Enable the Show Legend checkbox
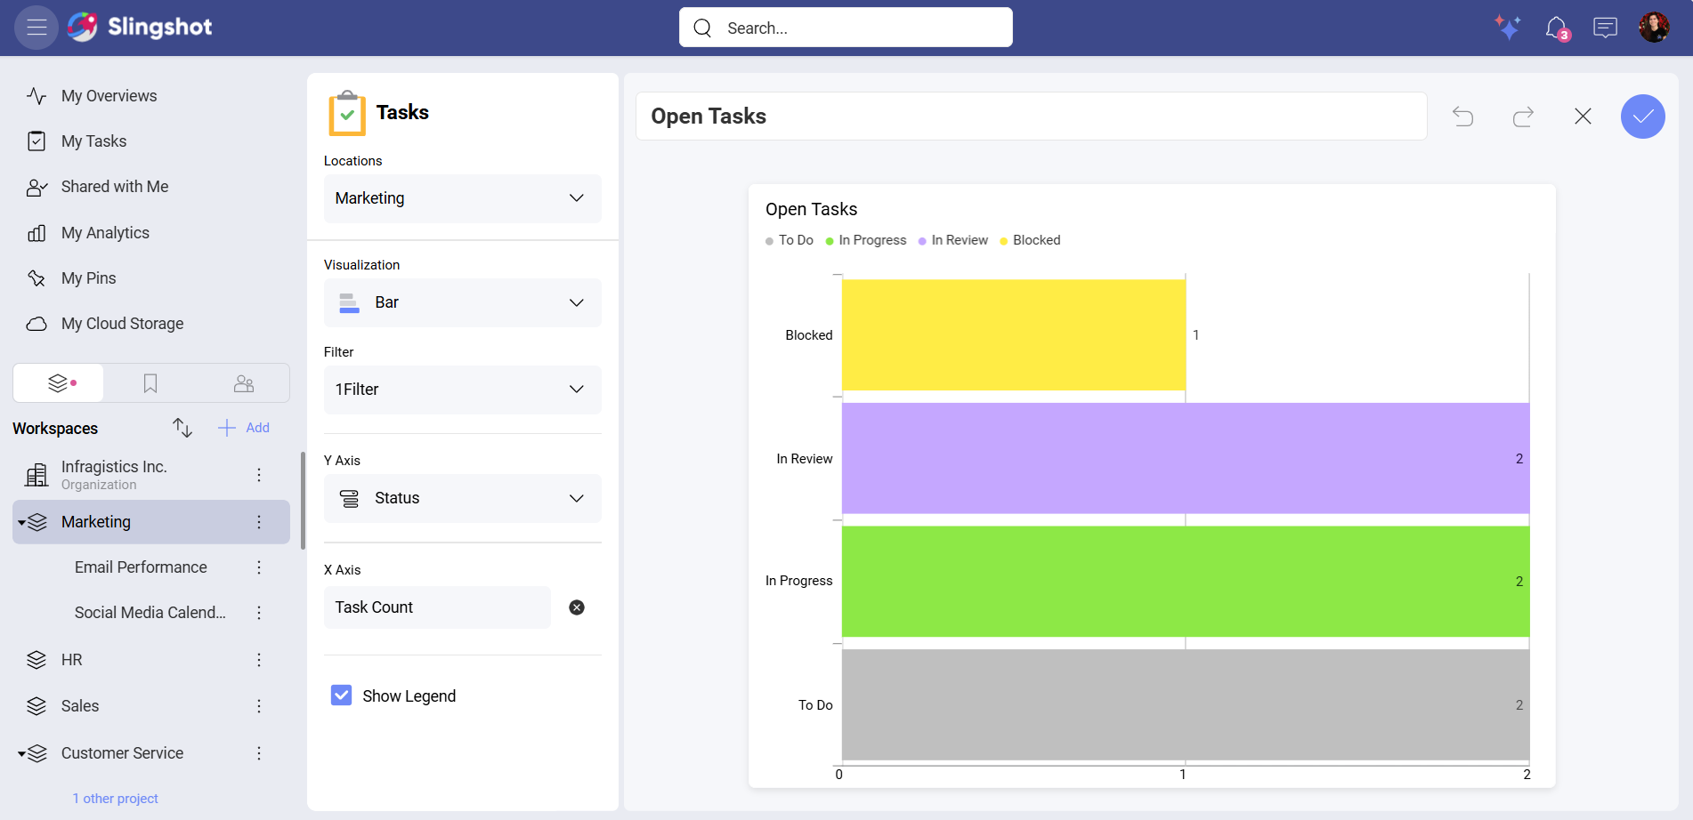 341,695
